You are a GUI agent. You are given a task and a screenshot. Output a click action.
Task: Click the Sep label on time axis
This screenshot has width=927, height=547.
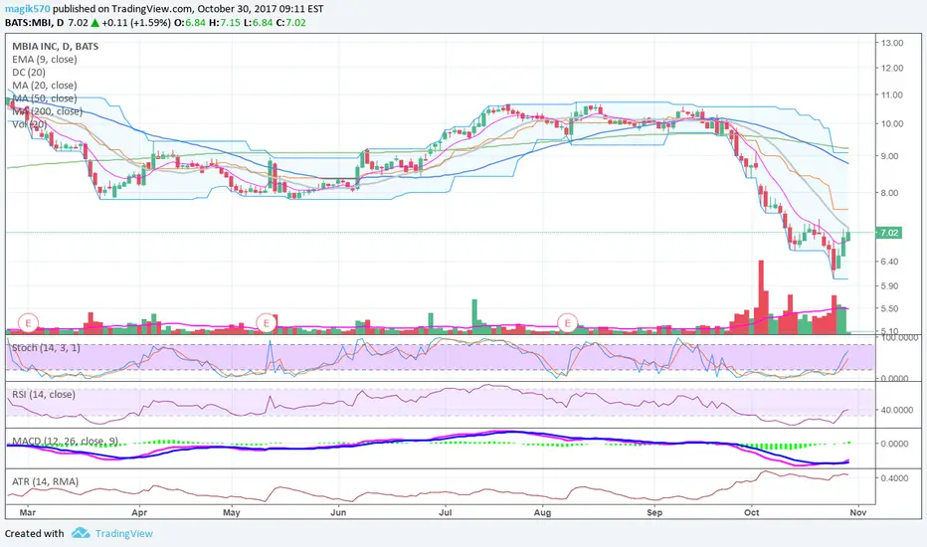pos(654,513)
